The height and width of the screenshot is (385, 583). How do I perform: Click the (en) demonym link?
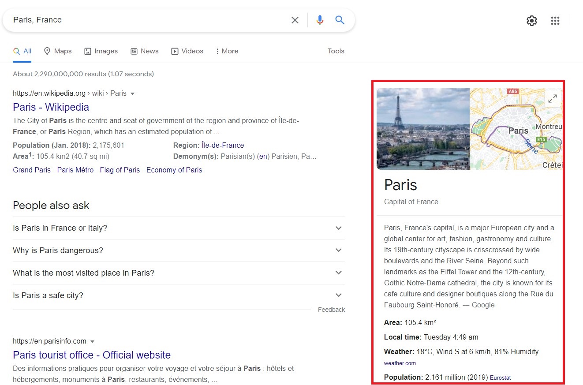(x=263, y=156)
